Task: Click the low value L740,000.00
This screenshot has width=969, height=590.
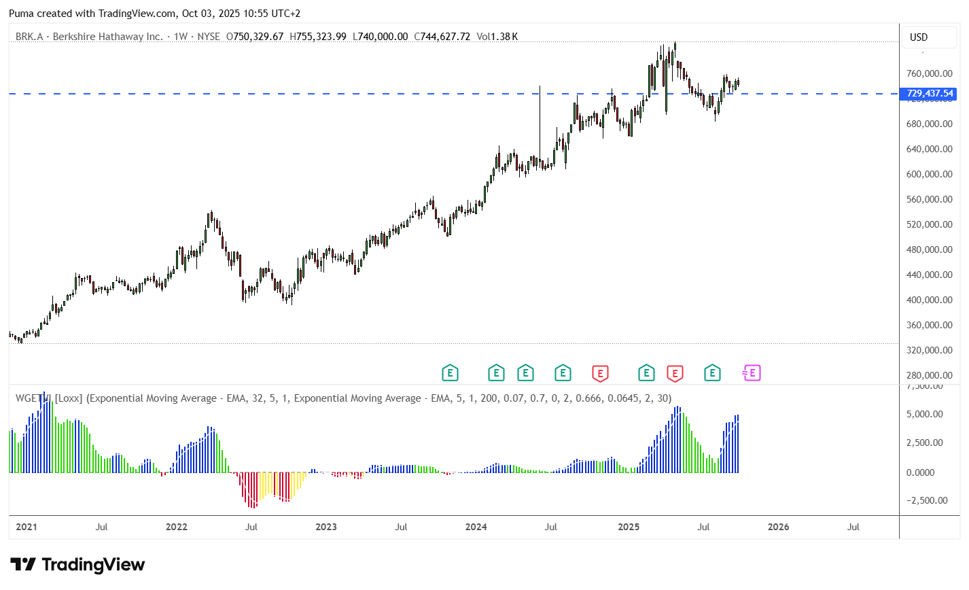Action: [x=381, y=37]
